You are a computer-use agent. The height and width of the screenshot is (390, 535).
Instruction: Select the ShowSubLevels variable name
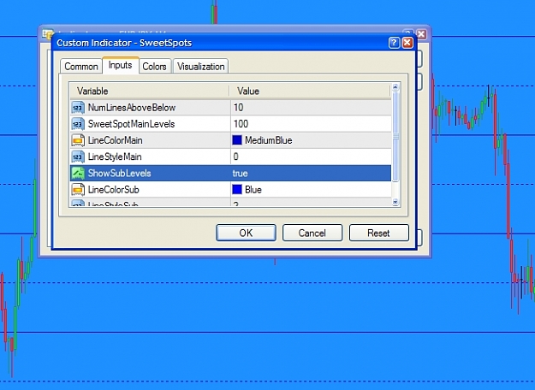click(120, 173)
